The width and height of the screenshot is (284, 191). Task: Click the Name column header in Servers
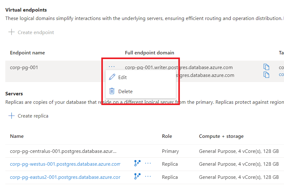click(17, 136)
